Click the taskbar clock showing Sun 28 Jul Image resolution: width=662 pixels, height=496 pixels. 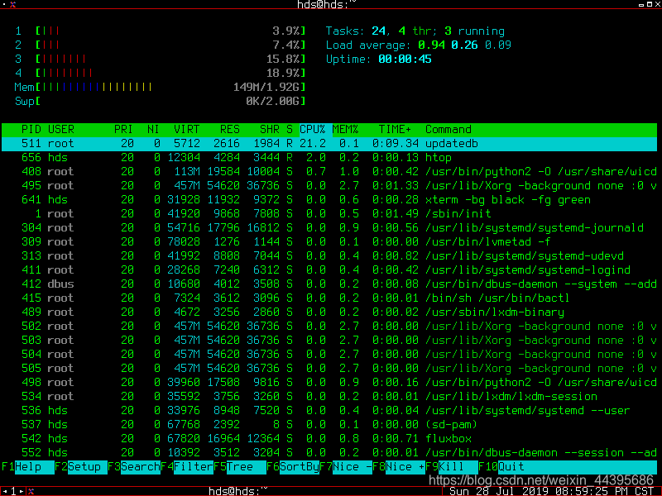(x=552, y=491)
